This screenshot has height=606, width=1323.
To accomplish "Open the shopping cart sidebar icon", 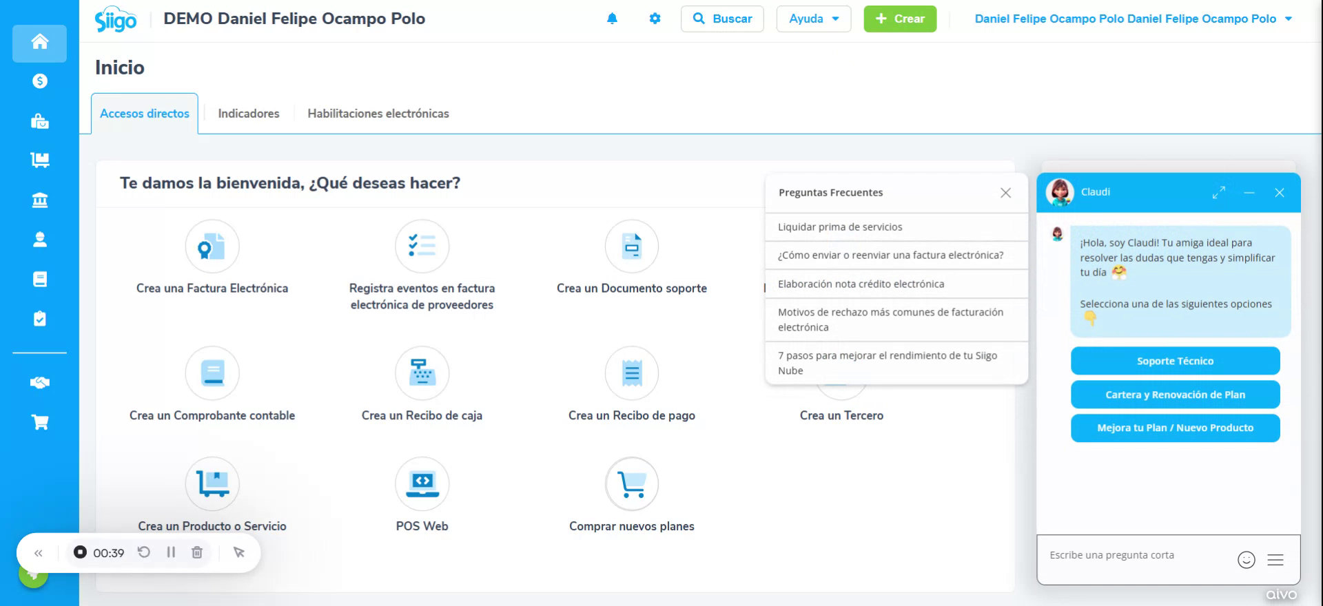I will coord(40,422).
